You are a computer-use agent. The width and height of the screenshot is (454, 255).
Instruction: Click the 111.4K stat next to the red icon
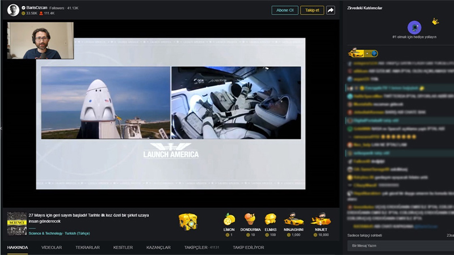(47, 13)
